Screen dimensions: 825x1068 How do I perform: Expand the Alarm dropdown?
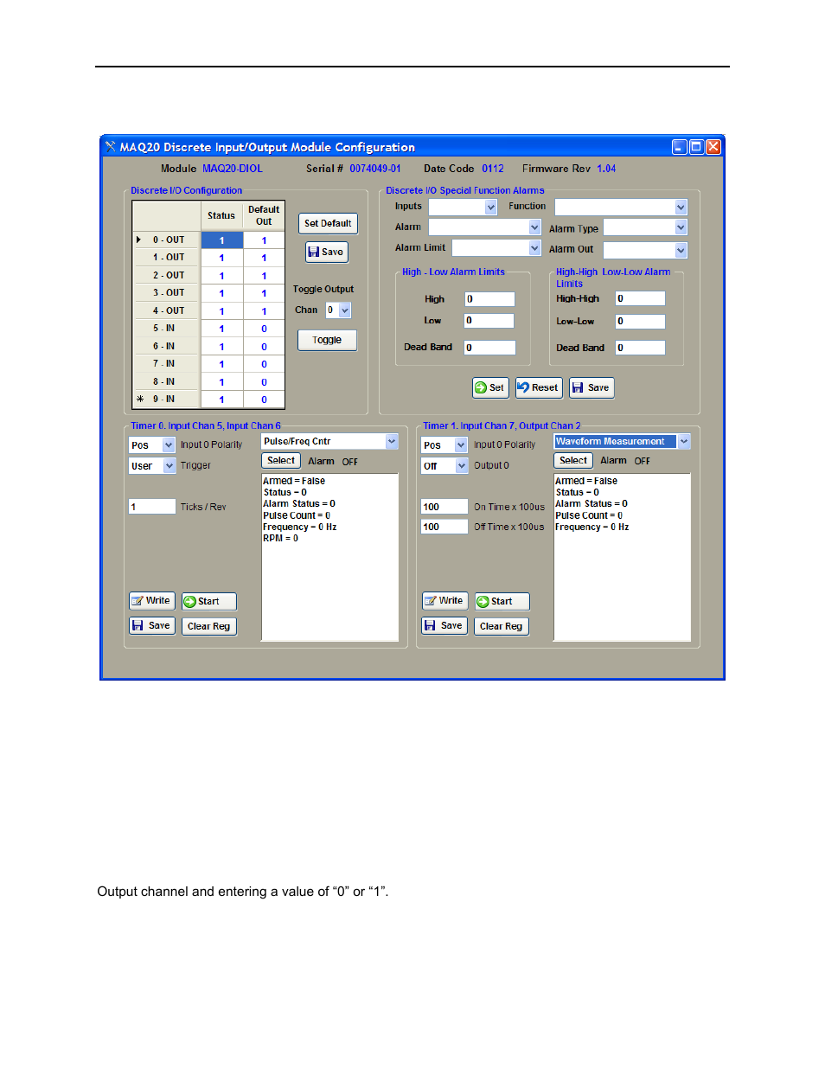click(x=534, y=227)
